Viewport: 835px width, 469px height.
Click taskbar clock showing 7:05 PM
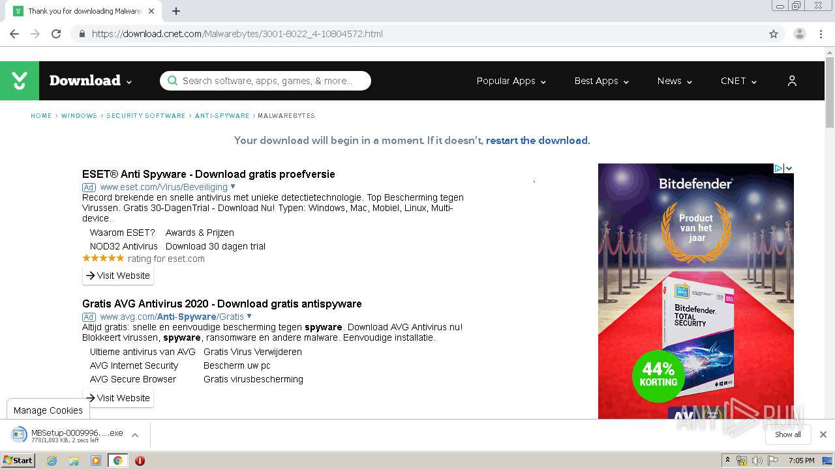(802, 461)
